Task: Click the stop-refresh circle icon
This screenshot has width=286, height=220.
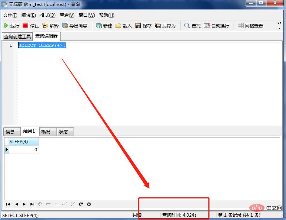Action: pyautogui.click(x=89, y=204)
